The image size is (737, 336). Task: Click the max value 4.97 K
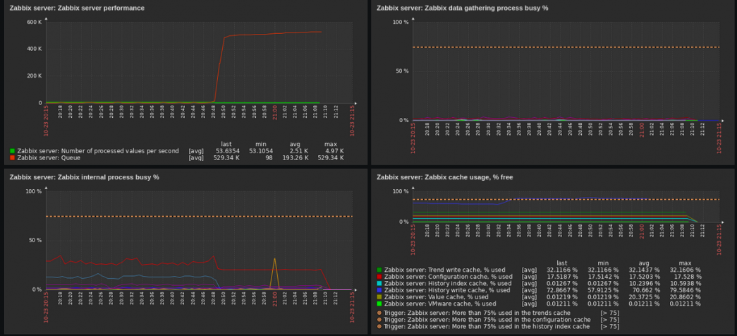coord(334,151)
